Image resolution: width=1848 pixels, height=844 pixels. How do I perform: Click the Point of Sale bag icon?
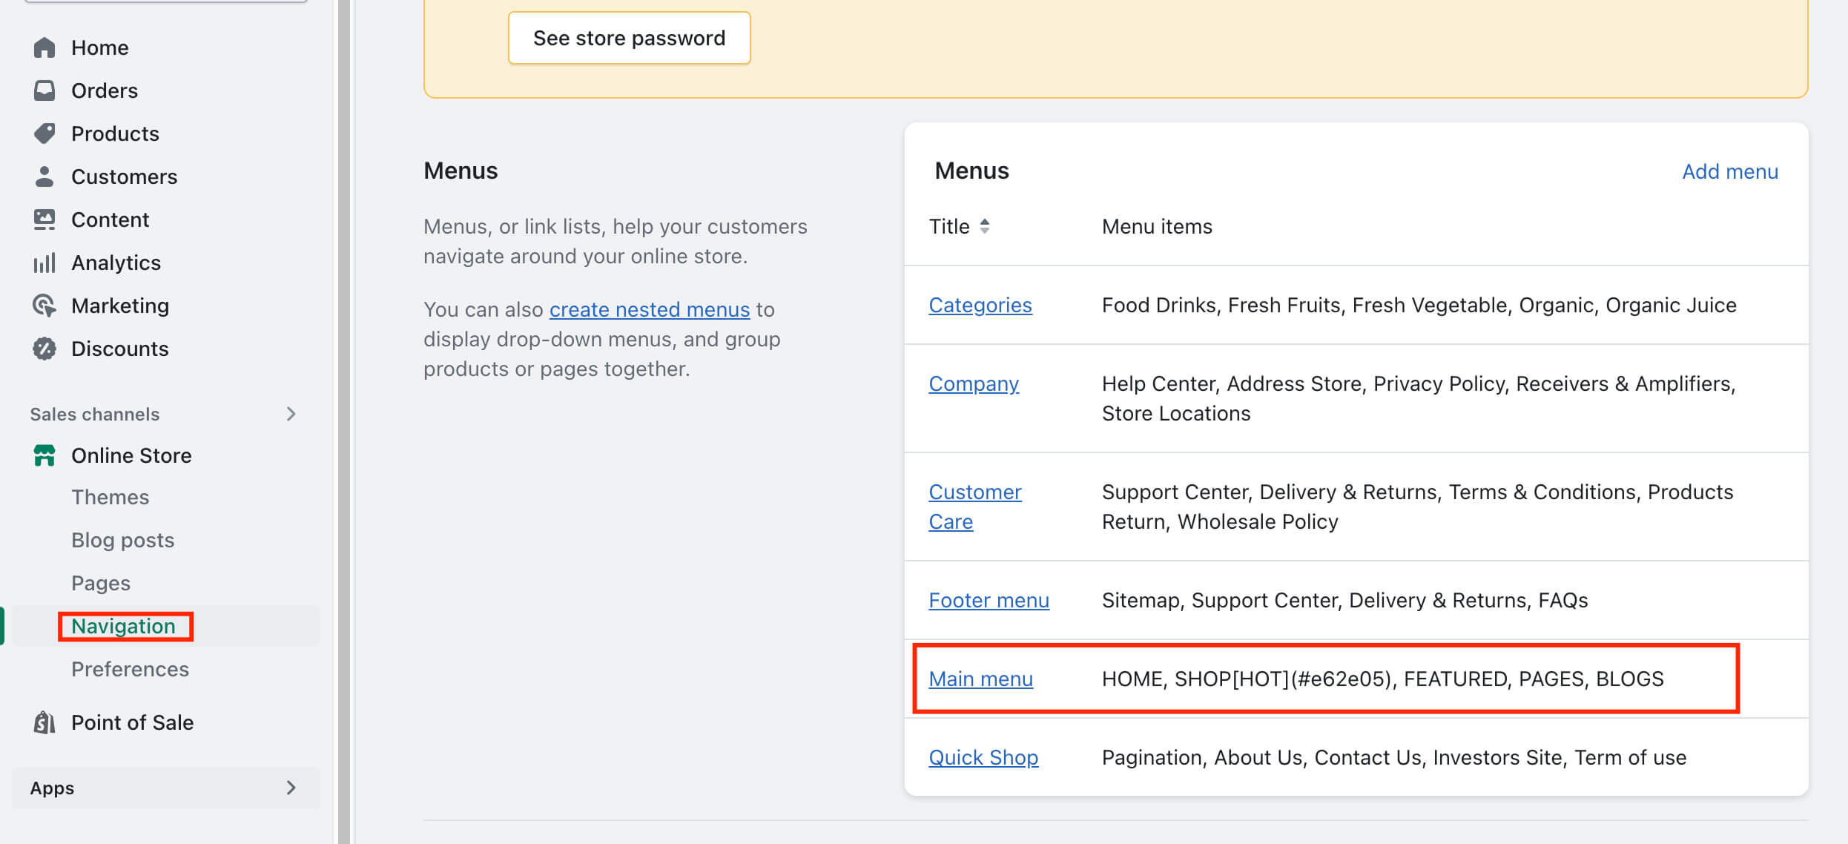point(44,722)
